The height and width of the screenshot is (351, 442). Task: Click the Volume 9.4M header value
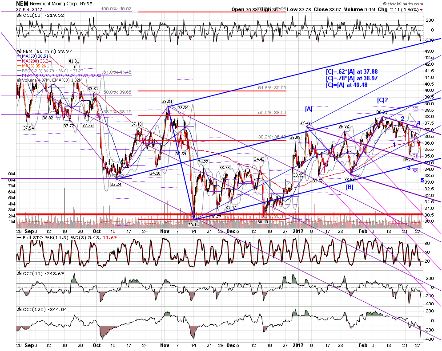click(359, 10)
